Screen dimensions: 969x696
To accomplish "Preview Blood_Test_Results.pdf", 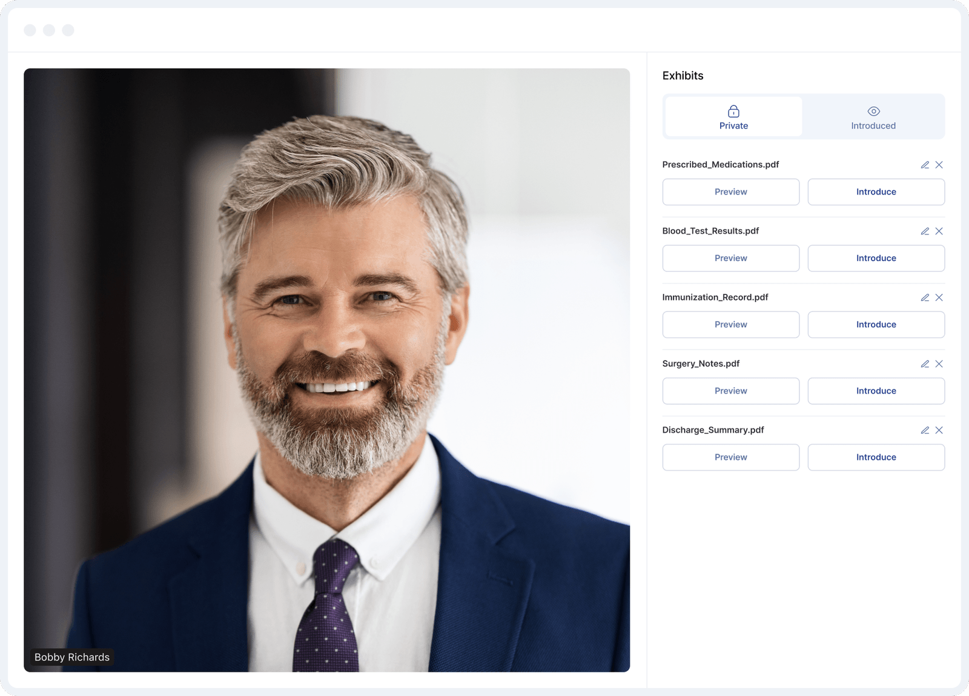I will click(x=731, y=258).
